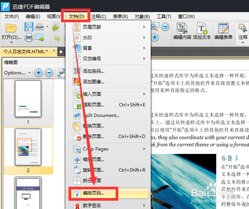
Task: Click the previous page green arrow icon
Action: click(56, 27)
